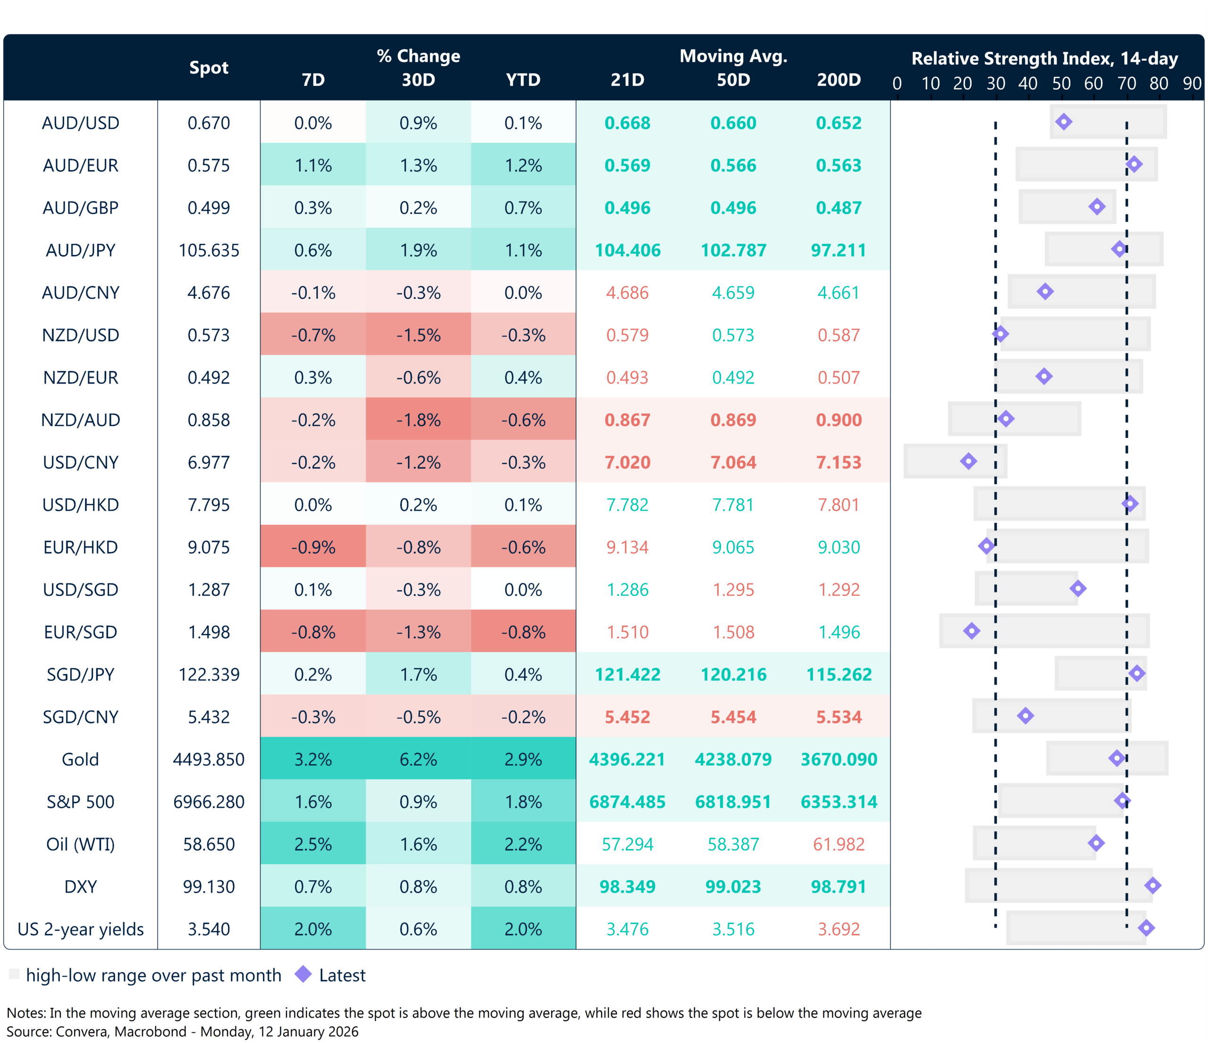Click the purple Latest legend diamond
This screenshot has height=1043, width=1208.
coord(303,974)
